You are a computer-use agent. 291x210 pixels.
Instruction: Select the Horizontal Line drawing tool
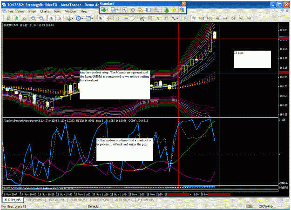[x=126, y=18]
